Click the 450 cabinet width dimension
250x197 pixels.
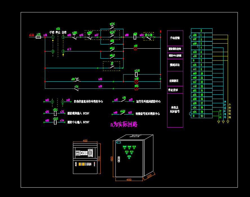coord(129,179)
